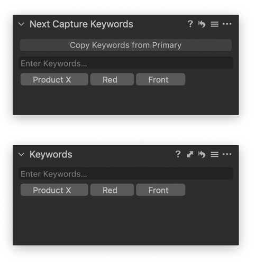Select Red tag in Keywords panel

[x=112, y=190]
